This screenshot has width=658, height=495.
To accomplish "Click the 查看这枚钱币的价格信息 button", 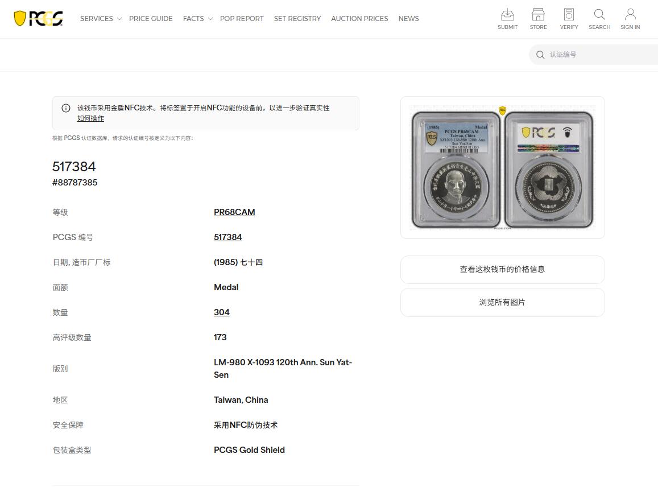I will [x=502, y=269].
